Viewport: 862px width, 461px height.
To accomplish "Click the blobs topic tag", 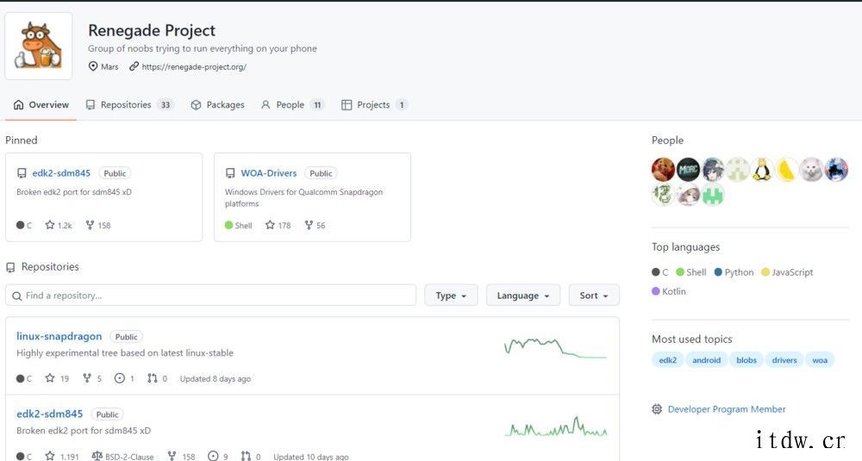I will click(746, 360).
